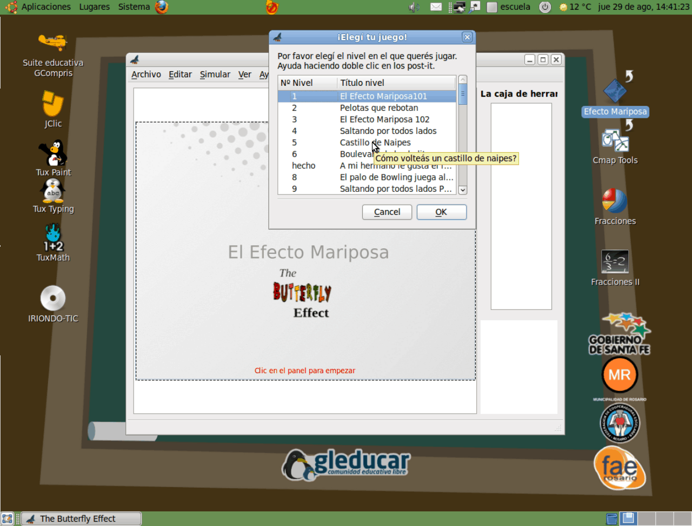The image size is (692, 526).
Task: Open Tux Paint from the desktop
Action: [x=53, y=153]
